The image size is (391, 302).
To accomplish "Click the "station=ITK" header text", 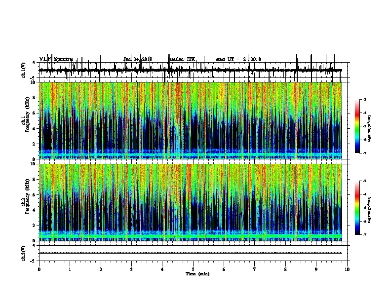I will click(182, 59).
